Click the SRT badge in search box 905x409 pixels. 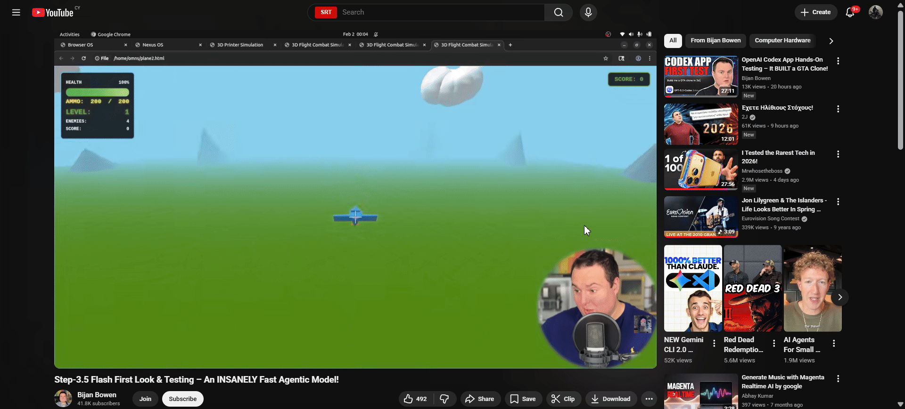(326, 12)
